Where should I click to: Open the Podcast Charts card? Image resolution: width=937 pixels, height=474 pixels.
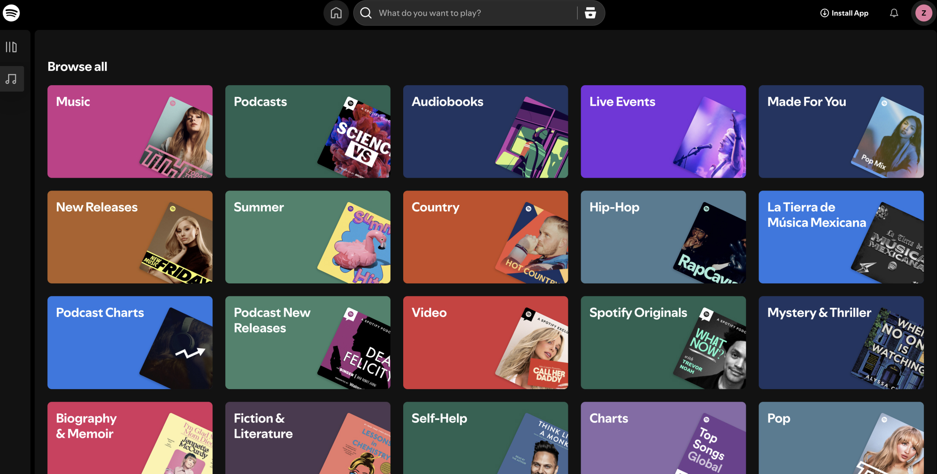[130, 343]
